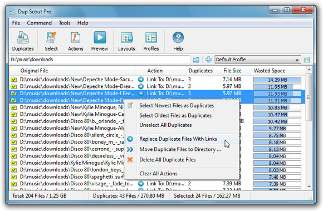Click the double-arrow icon beside Move Duplicate Files
The image size is (323, 211).
[130, 149]
